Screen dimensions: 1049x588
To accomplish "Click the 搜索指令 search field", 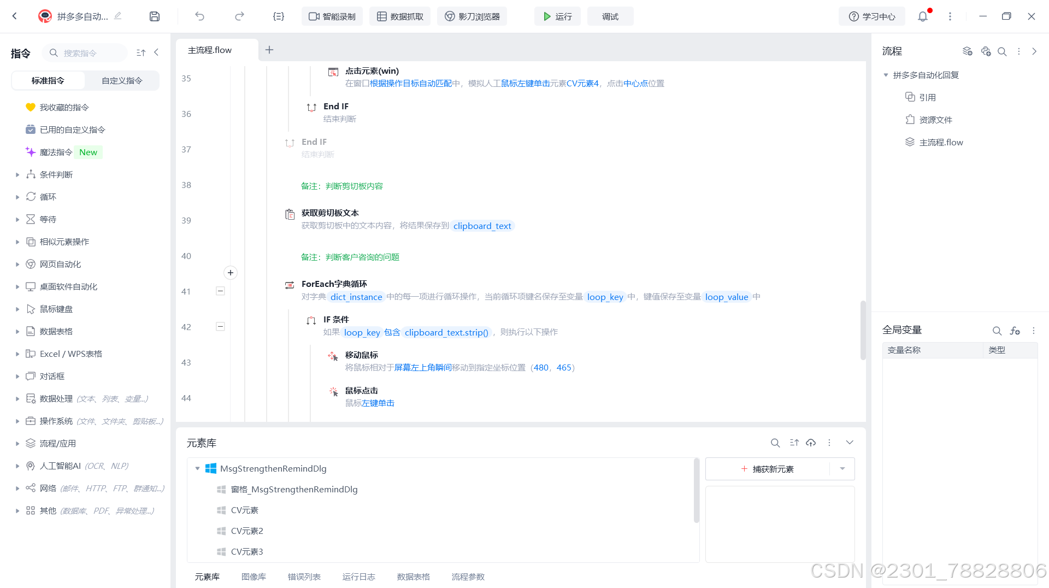I will point(85,53).
